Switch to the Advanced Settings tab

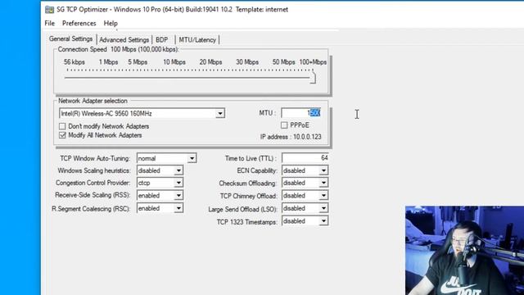[x=124, y=40]
